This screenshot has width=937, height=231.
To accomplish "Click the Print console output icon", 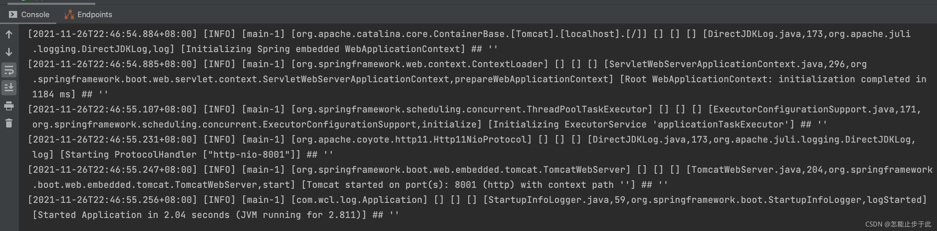I will coord(9,106).
